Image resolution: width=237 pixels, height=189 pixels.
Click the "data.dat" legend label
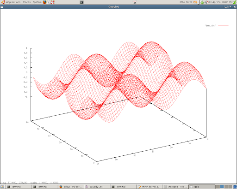click(210, 26)
